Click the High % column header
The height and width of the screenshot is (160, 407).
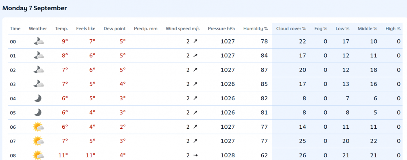pyautogui.click(x=393, y=28)
